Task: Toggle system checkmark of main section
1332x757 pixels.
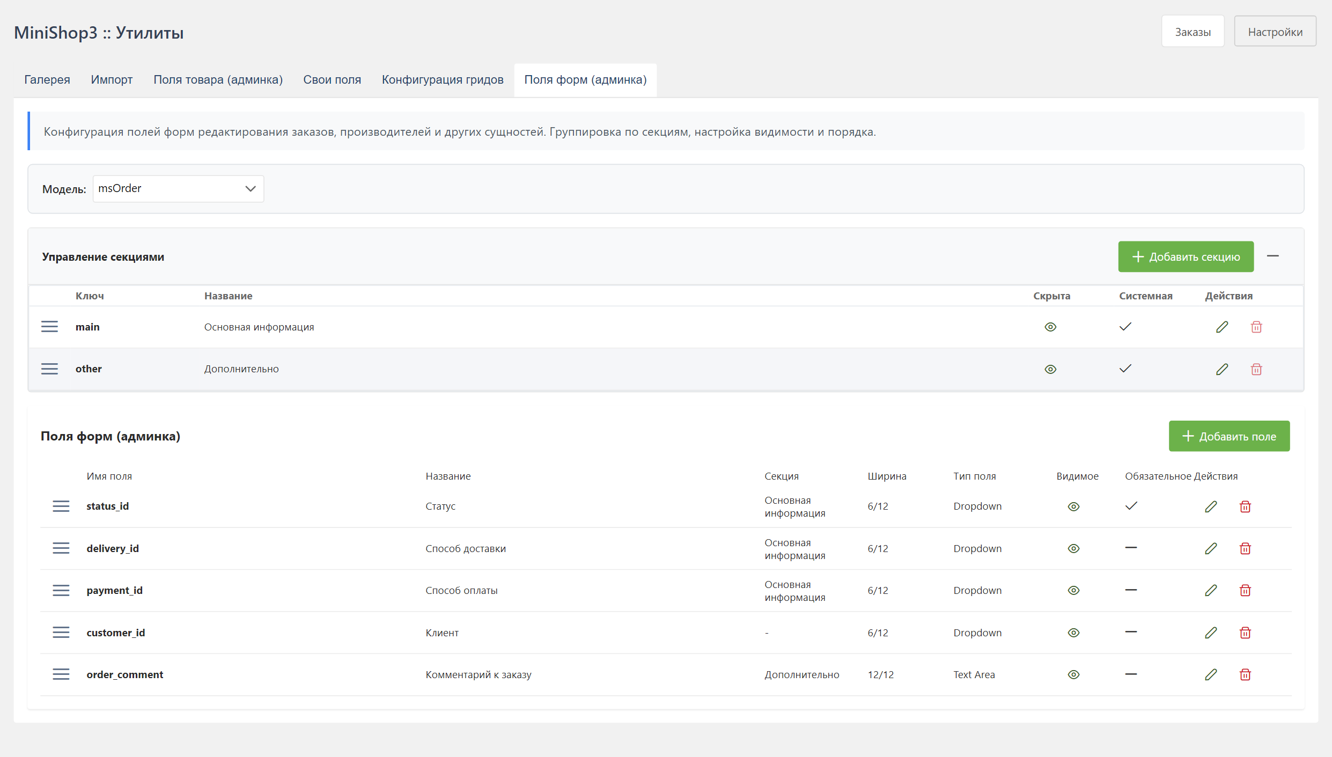Action: tap(1125, 326)
